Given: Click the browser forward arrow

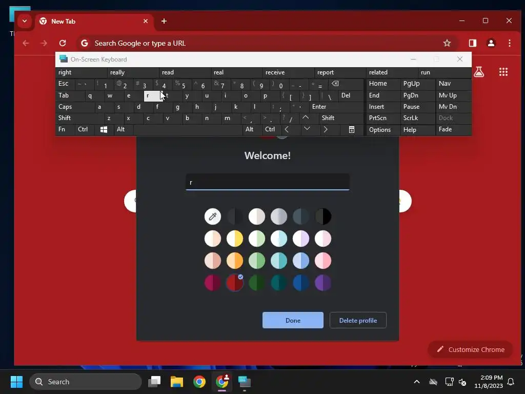Looking at the screenshot, I should click(44, 43).
